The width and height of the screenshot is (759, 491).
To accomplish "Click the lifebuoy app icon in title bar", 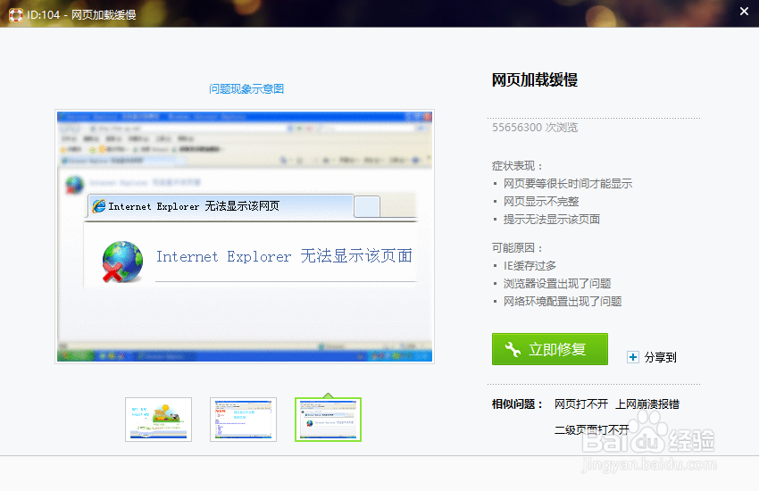I will [15, 15].
